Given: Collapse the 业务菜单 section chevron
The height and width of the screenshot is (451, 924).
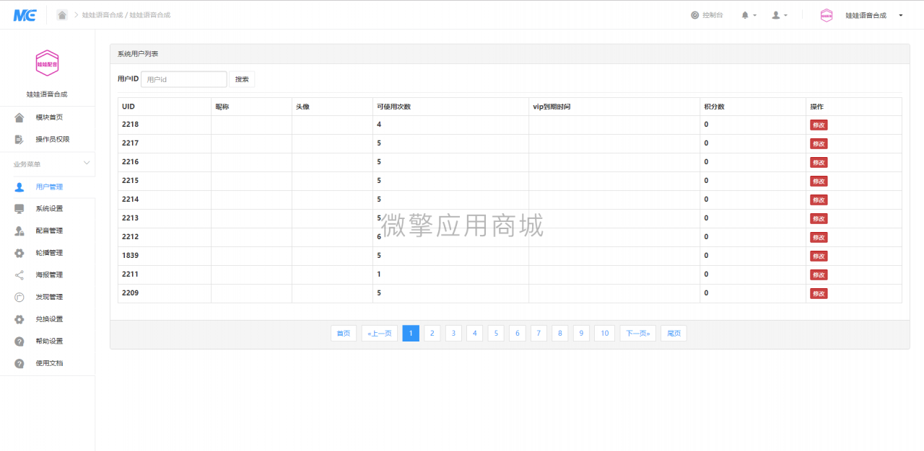Looking at the screenshot, I should (x=87, y=164).
